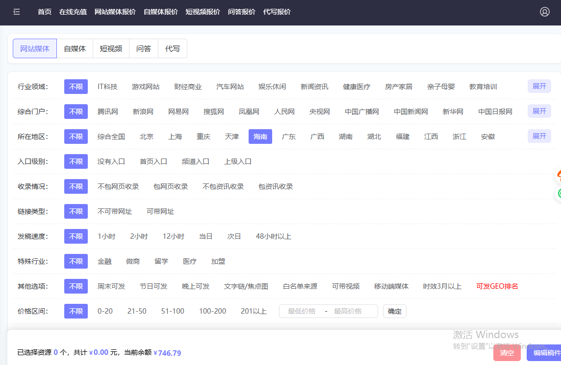Choose 不包资讯收录 indexing option
Viewport: 561px width, 365px height.
tap(223, 186)
